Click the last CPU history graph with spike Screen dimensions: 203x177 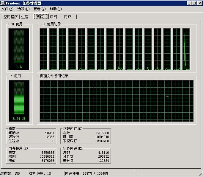pos(186,49)
